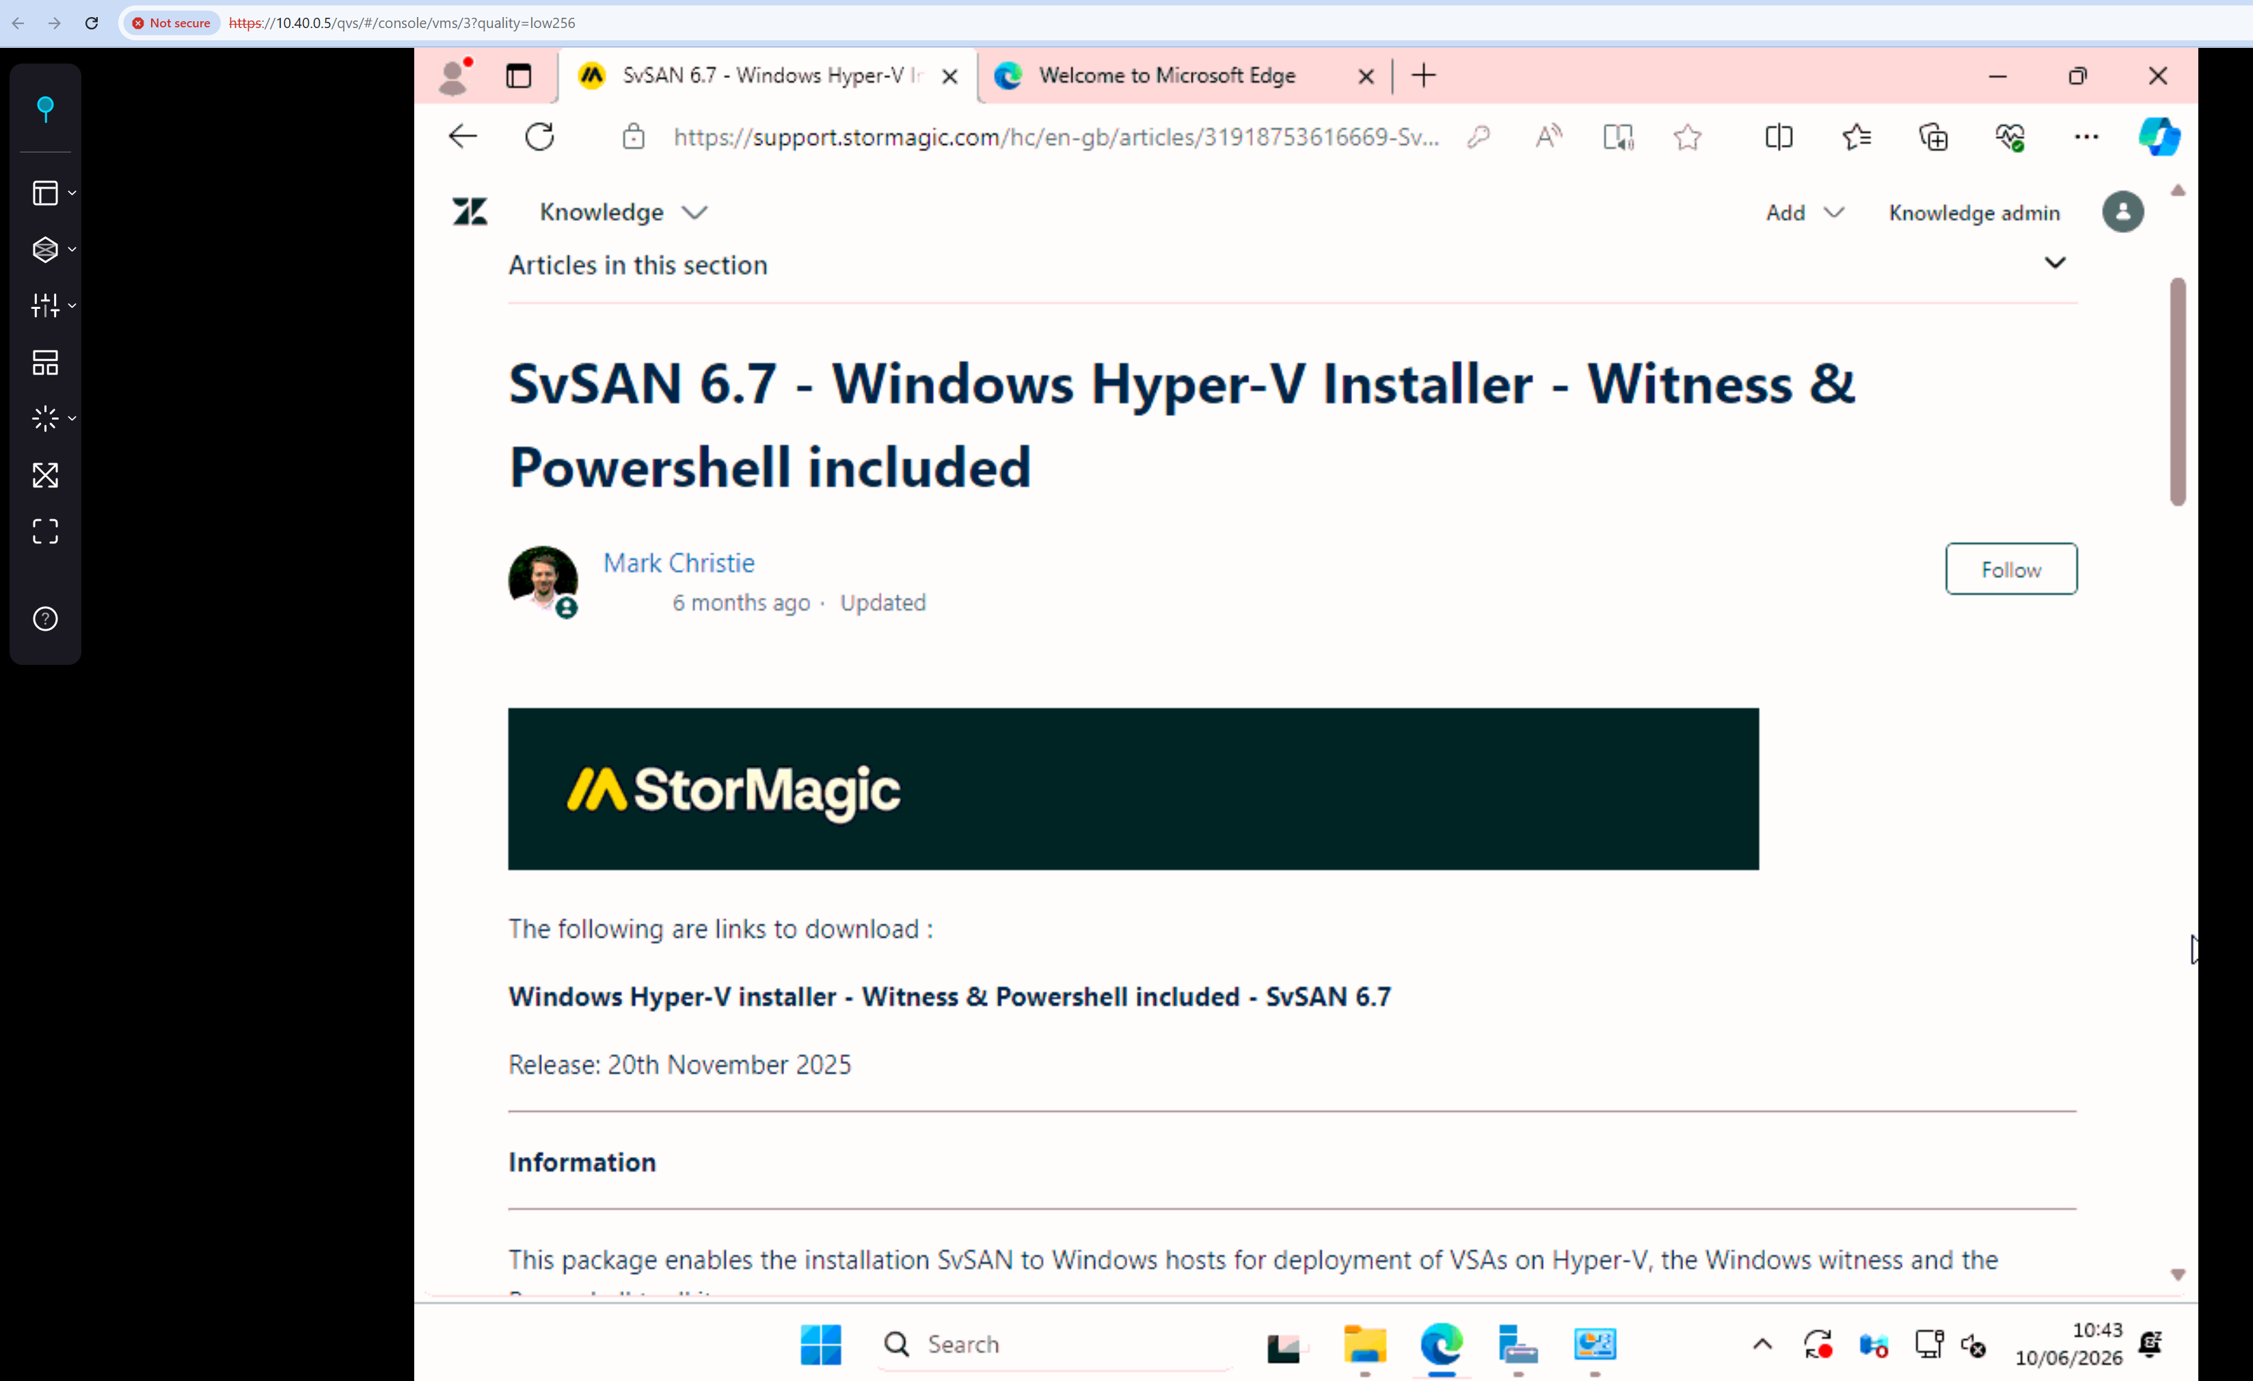
Task: Open Mark Christie's author profile link
Action: (x=679, y=563)
